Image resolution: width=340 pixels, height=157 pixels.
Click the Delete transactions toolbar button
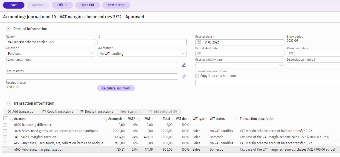tap(97, 112)
